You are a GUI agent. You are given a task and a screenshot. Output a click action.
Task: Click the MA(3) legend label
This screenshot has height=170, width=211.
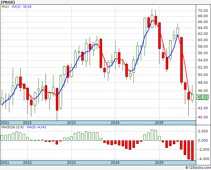(16, 7)
